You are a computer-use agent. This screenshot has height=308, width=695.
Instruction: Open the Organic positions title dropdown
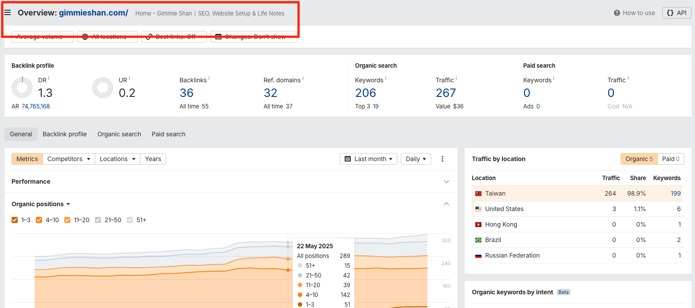coord(41,204)
